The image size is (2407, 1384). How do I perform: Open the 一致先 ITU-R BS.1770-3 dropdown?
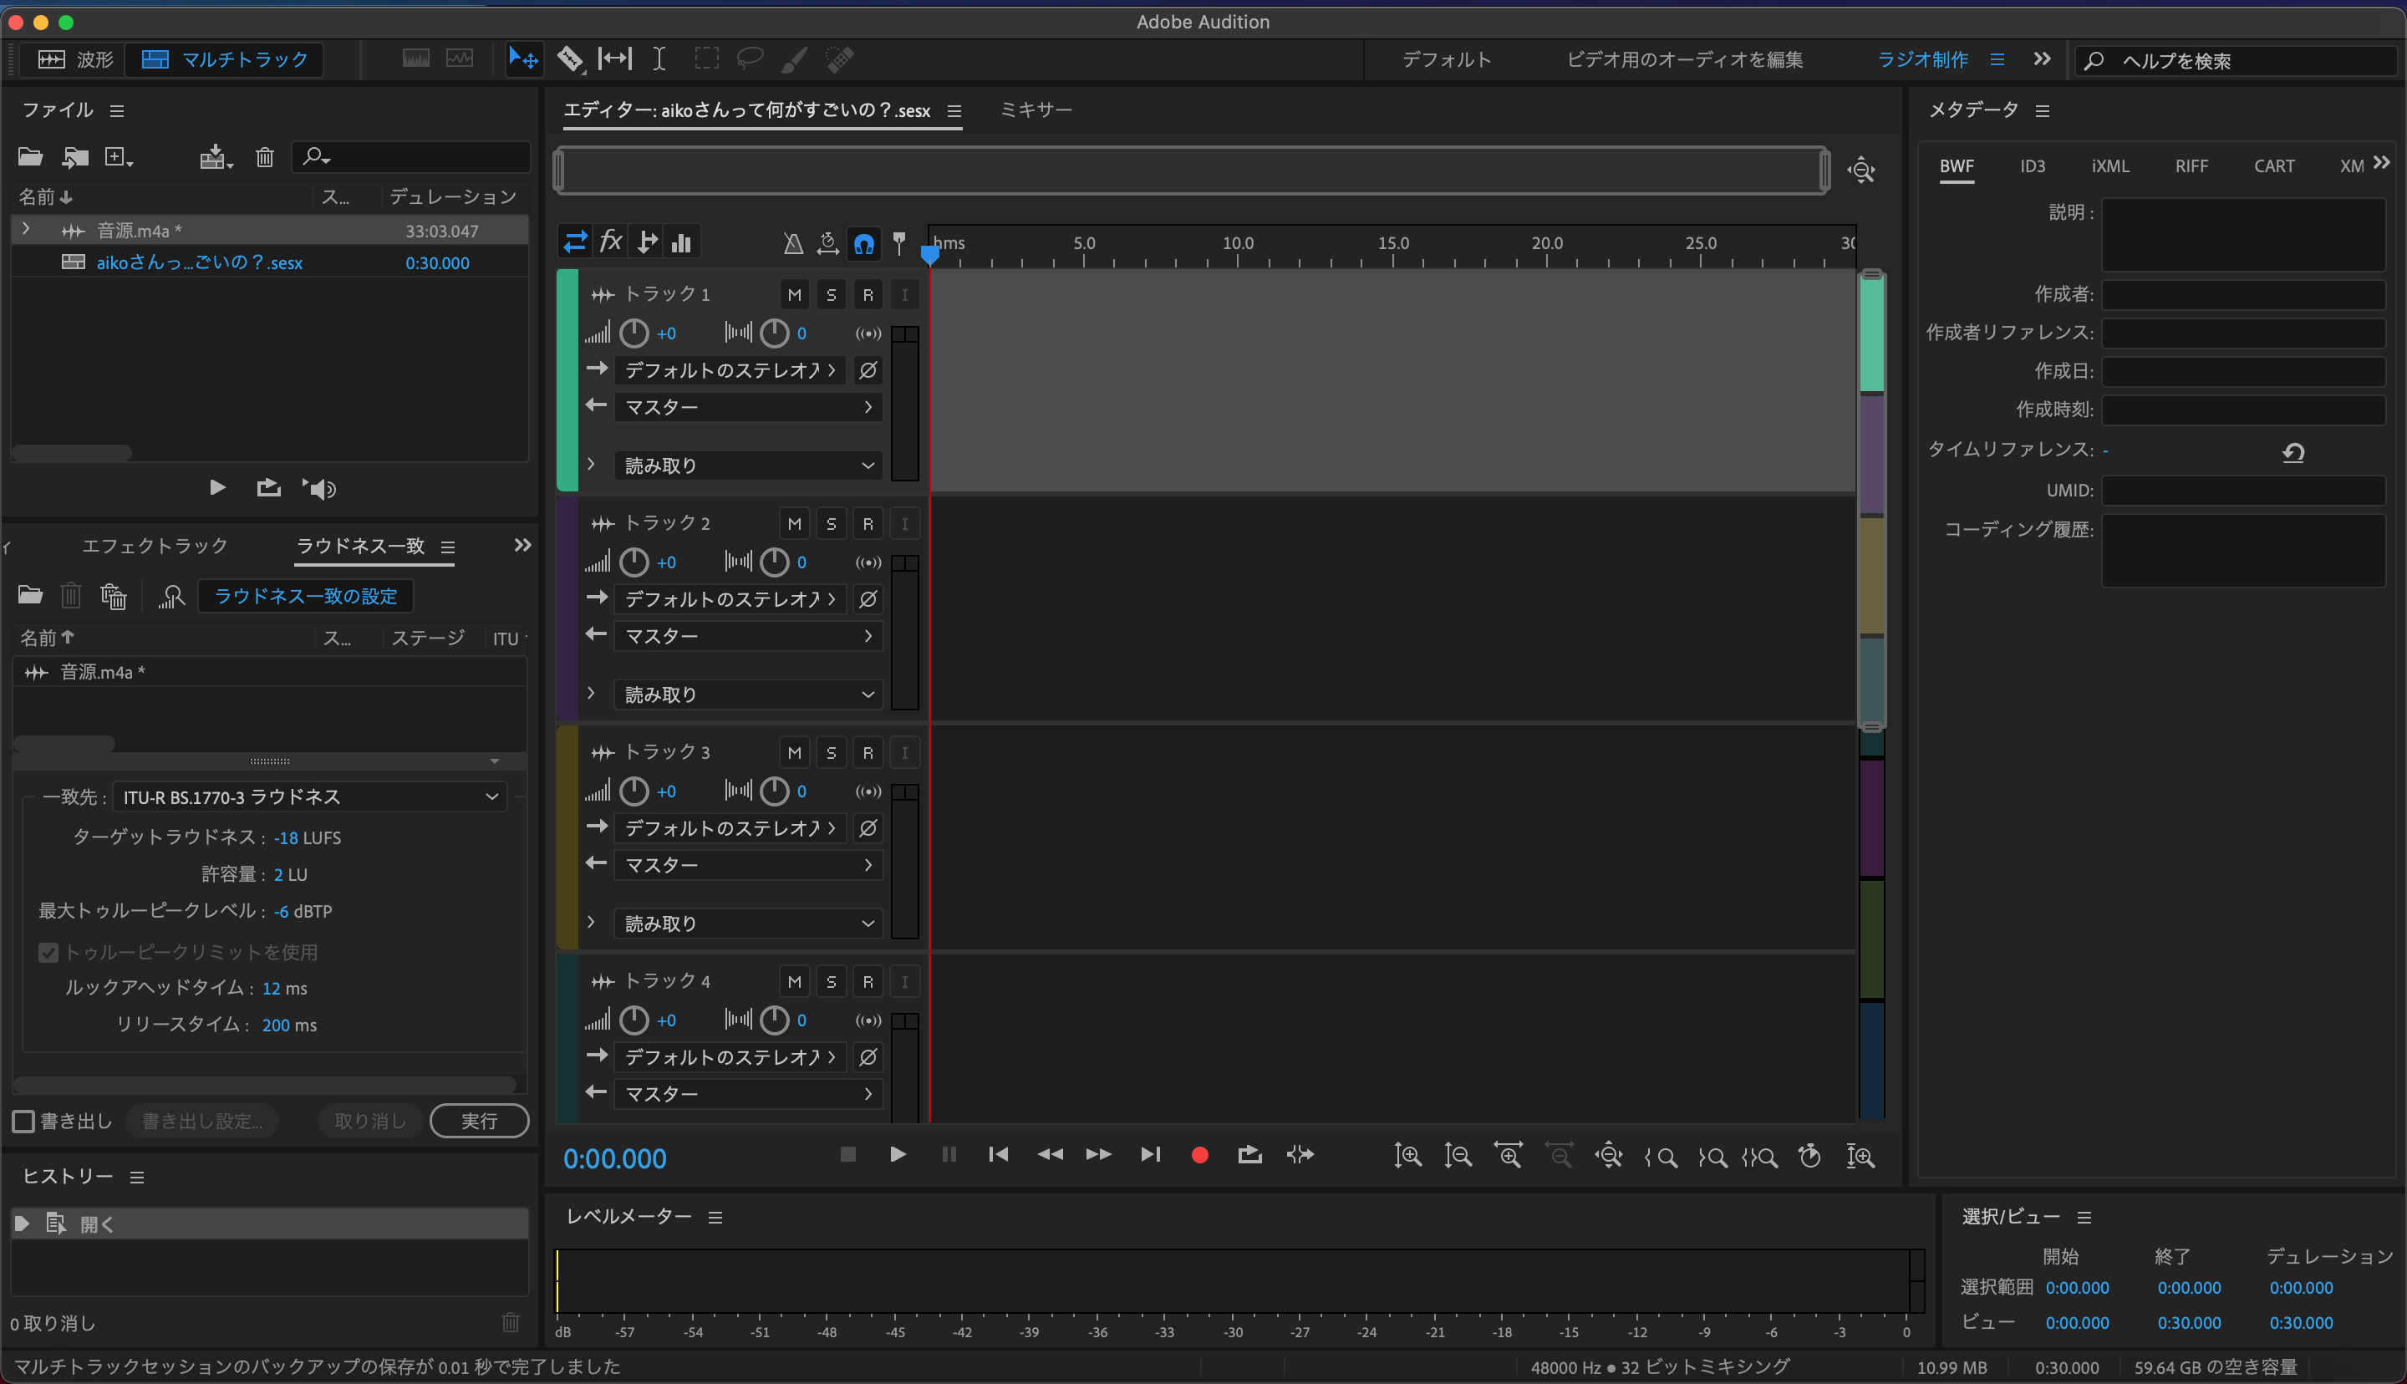pyautogui.click(x=310, y=796)
